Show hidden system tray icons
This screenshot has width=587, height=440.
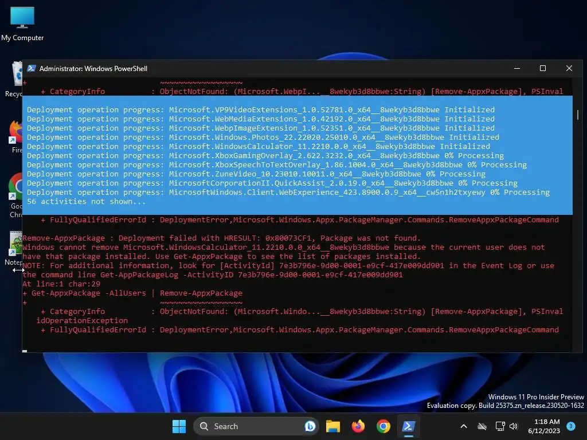pos(463,426)
